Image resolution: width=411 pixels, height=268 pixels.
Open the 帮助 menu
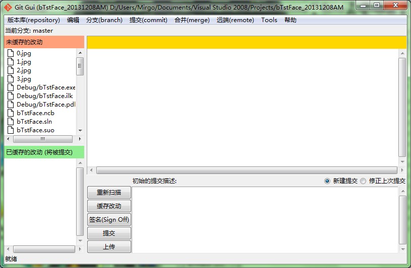290,20
